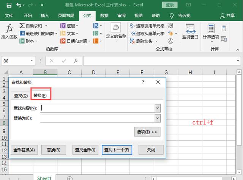This screenshot has height=180, width=243.
Task: Collapse the ribbon with the chevron
Action: (238, 50)
